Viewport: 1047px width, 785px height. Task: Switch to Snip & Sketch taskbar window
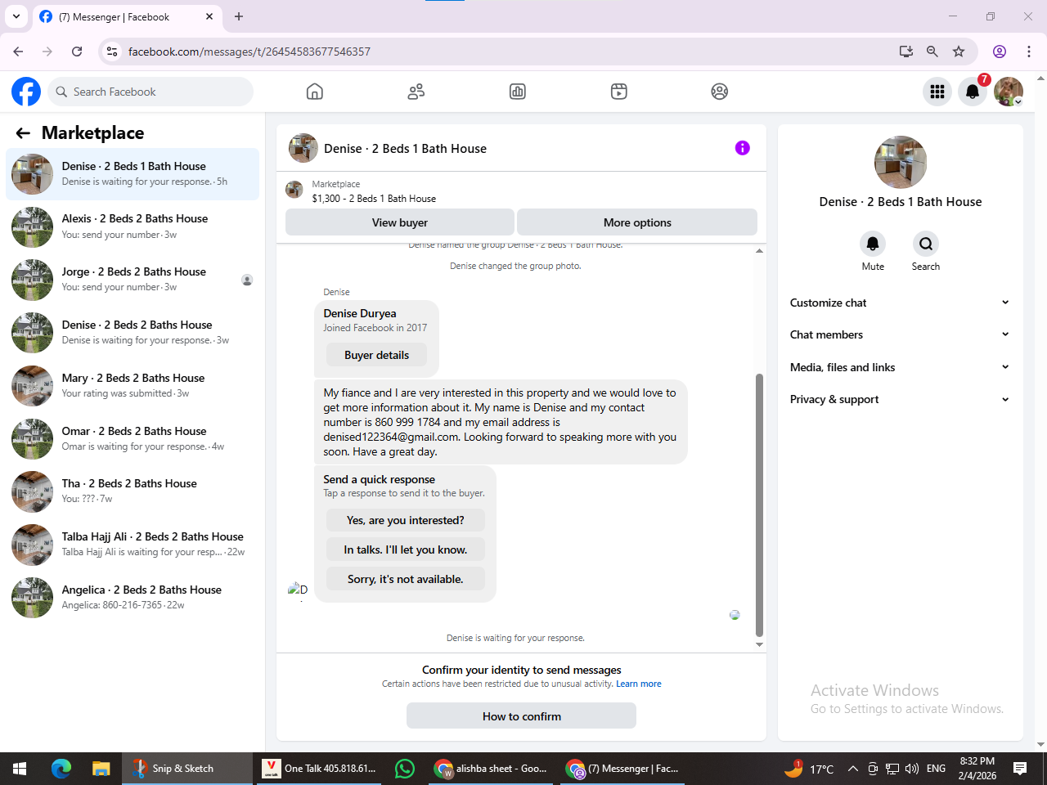pyautogui.click(x=187, y=769)
